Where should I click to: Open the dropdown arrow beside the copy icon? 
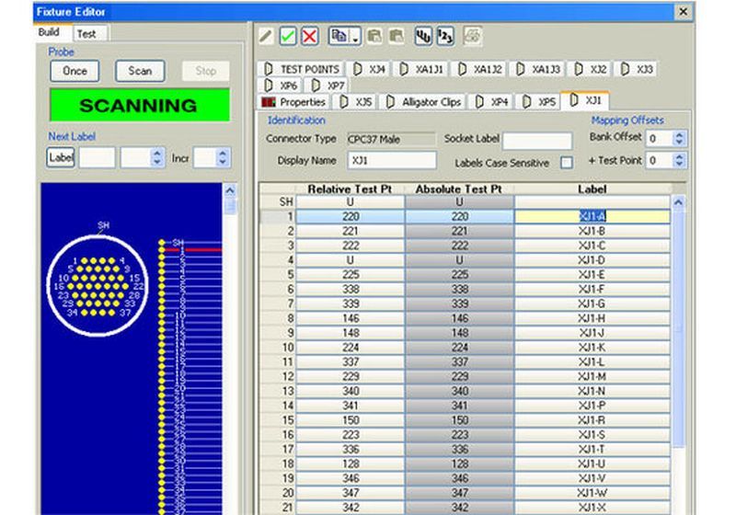click(x=354, y=38)
